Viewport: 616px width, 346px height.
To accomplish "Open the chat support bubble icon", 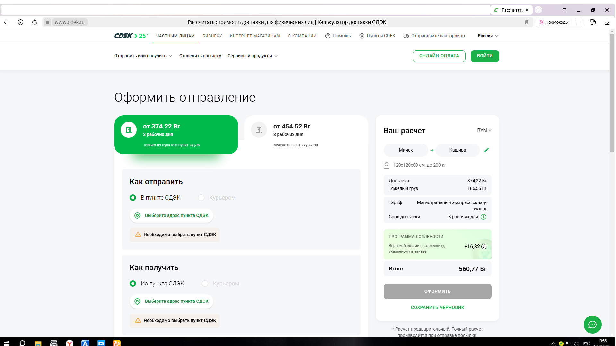I will point(592,325).
